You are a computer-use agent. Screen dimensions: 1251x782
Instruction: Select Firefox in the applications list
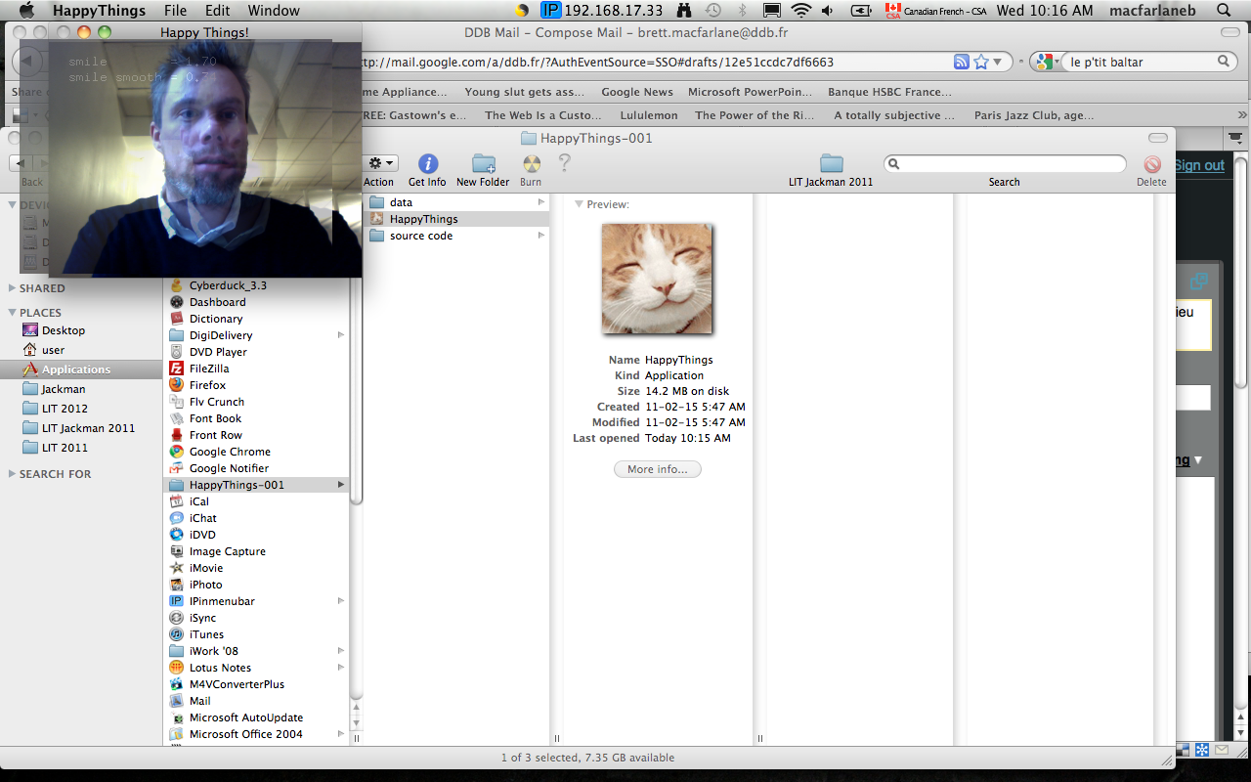click(207, 385)
